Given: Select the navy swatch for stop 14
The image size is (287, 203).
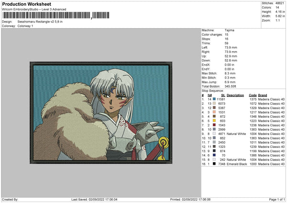Looking at the screenshot, I should [213, 155].
